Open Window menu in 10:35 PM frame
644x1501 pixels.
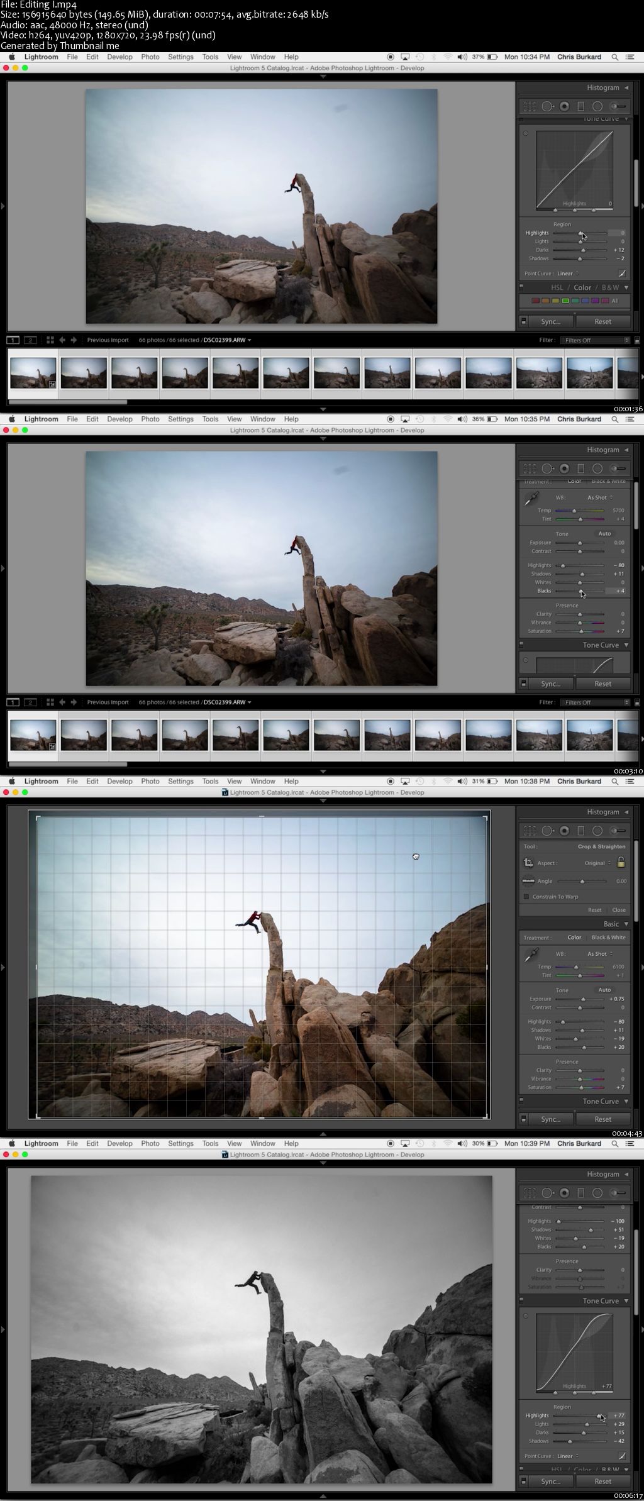coord(263,419)
